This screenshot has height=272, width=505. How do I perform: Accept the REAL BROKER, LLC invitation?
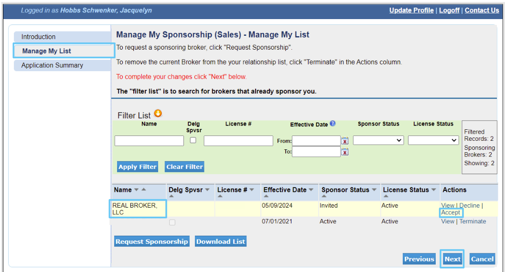coord(451,212)
